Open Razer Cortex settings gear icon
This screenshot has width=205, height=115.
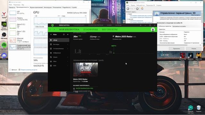[x=141, y=25]
